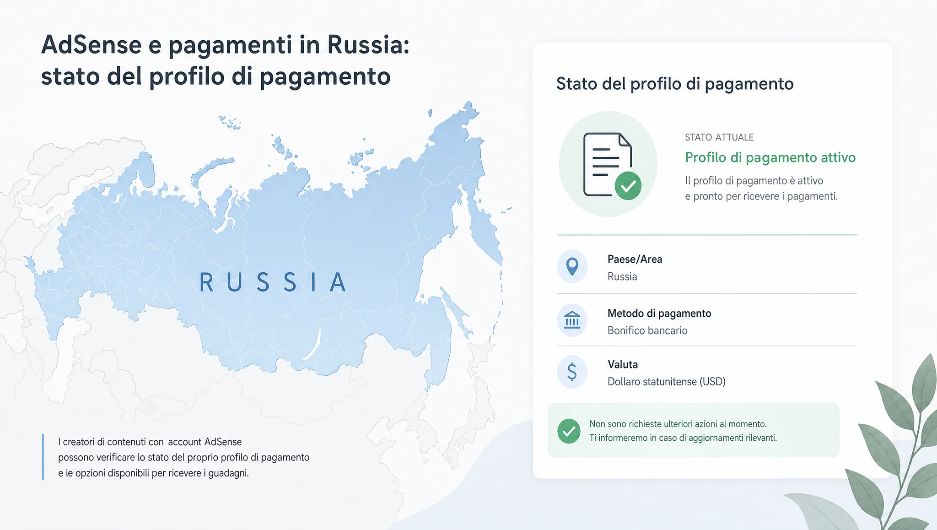Viewport: 937px width, 530px height.
Task: Click 'Ti informeremo in caso di aggiornamenti' line
Action: tap(683, 438)
